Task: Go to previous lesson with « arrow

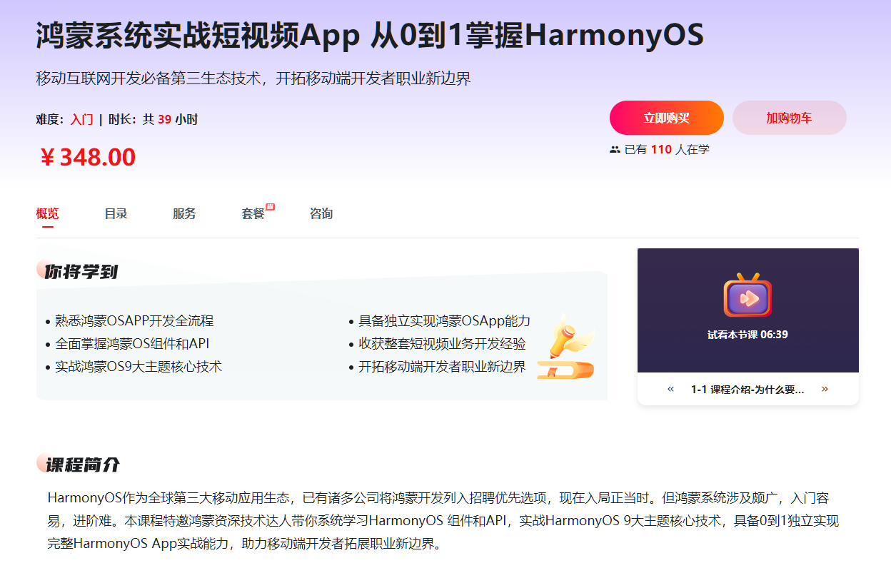Action: pyautogui.click(x=670, y=389)
